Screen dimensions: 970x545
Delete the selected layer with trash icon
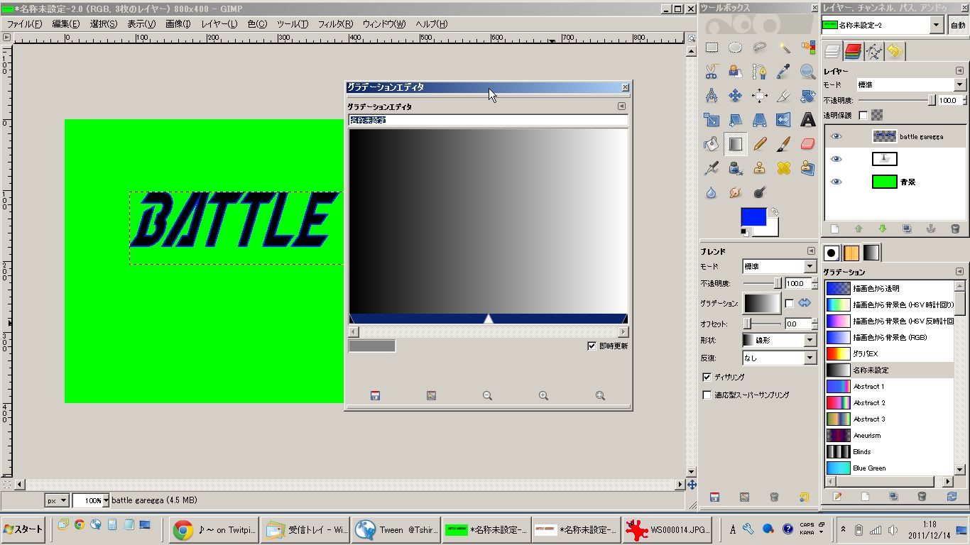955,229
